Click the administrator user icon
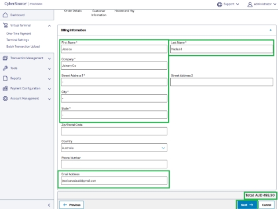This screenshot has height=209, width=278. [250, 4]
